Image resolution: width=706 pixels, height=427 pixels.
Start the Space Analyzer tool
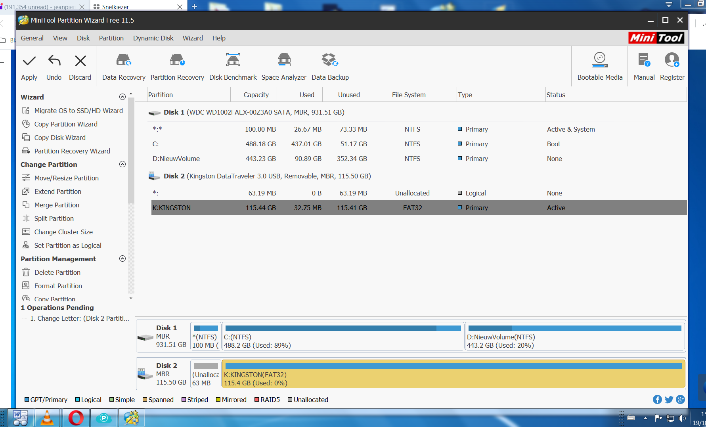284,61
